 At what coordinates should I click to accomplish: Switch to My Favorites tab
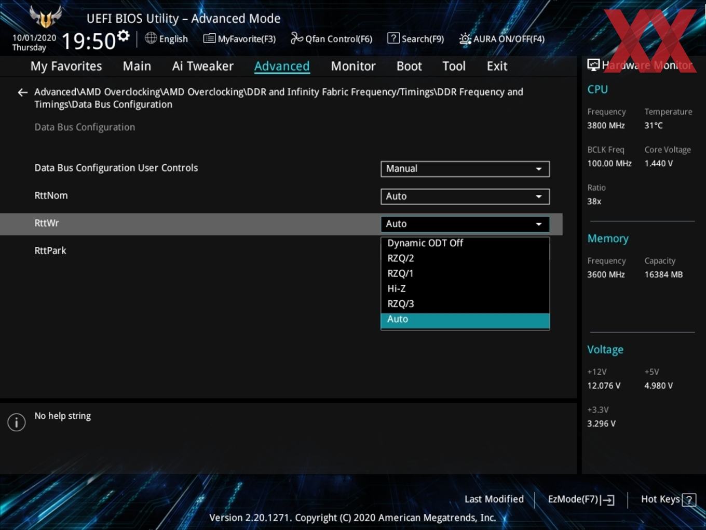point(66,67)
